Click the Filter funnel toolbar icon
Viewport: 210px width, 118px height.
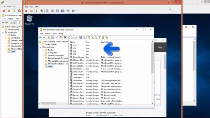100,37
